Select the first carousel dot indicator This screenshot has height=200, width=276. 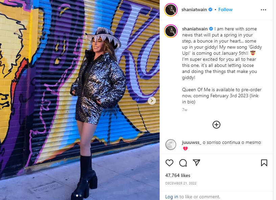77,195
